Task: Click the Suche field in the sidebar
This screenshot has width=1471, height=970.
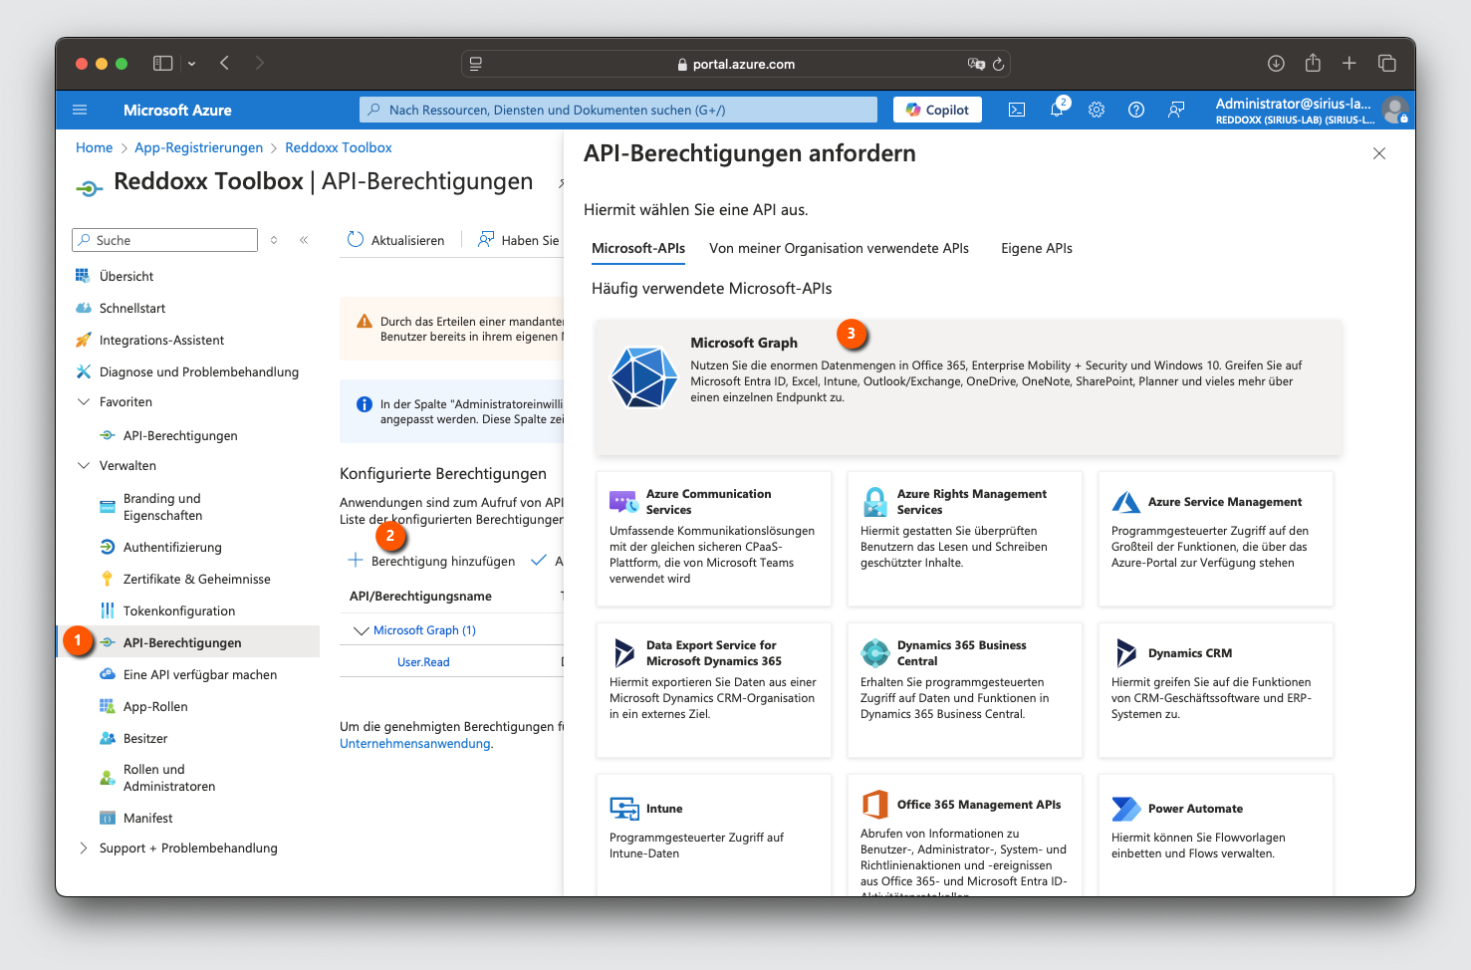Action: click(165, 240)
